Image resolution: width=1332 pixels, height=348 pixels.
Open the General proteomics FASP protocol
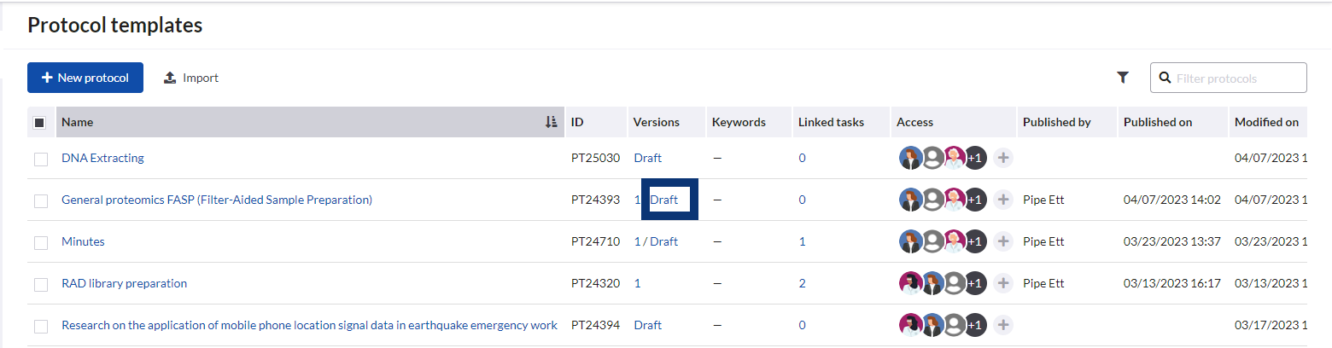point(217,200)
